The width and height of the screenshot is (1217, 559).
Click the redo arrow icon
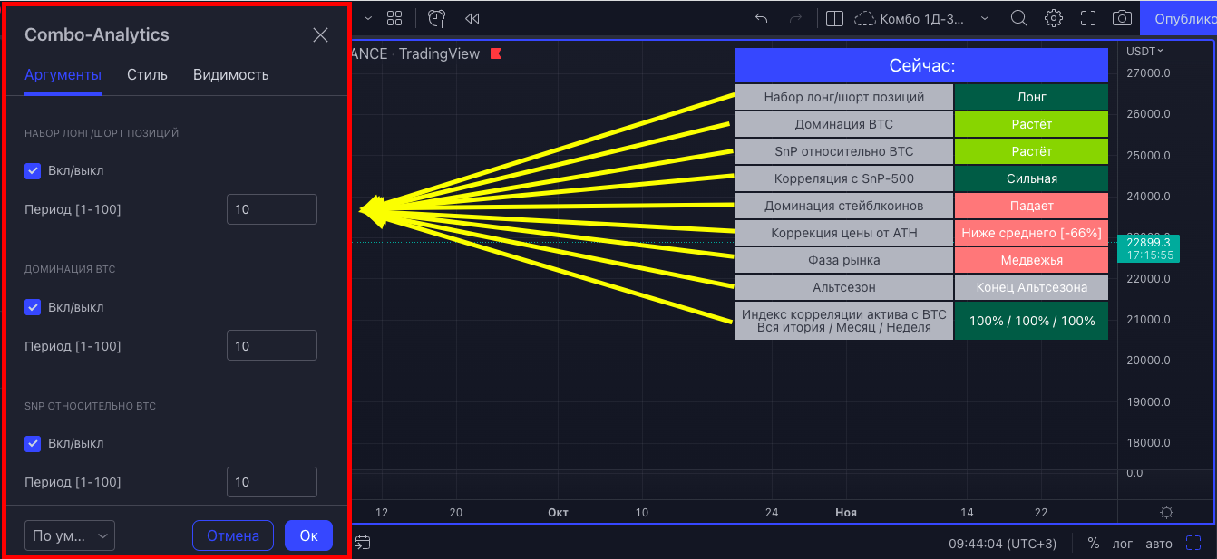coord(795,18)
